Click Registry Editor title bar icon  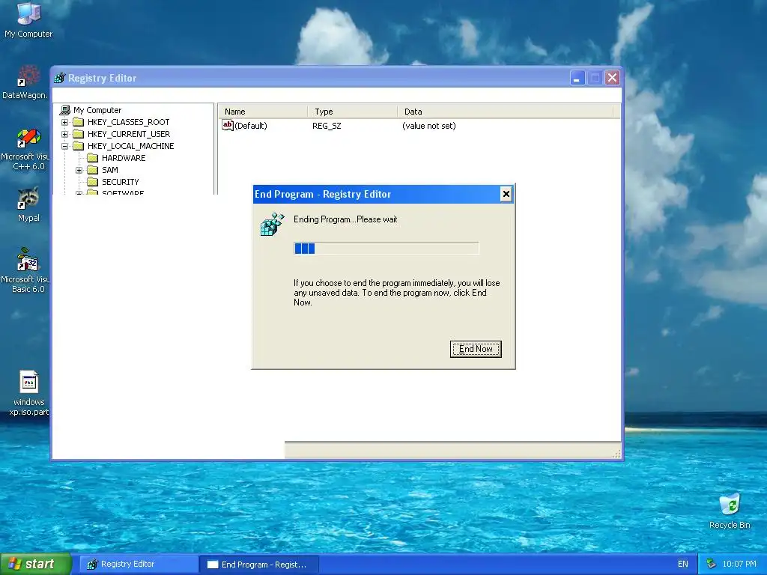pos(60,78)
